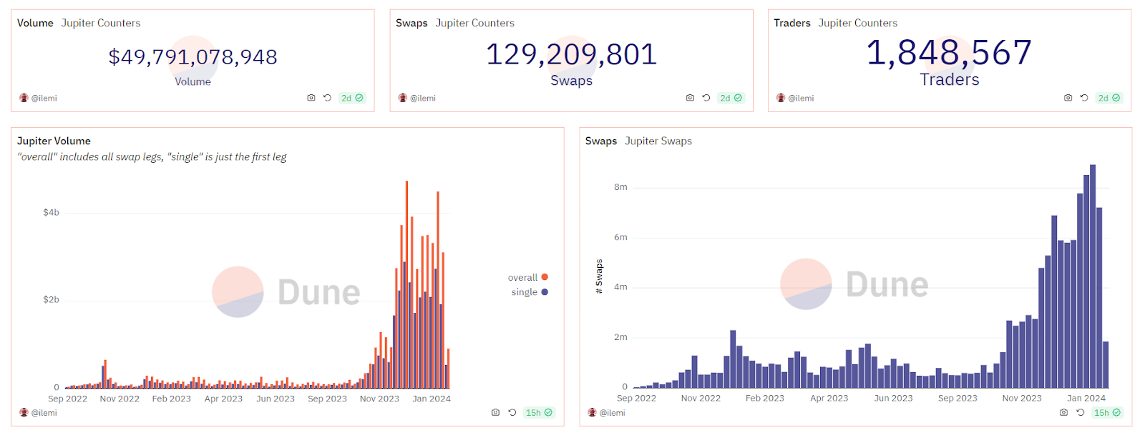The height and width of the screenshot is (435, 1145).
Task: Click the 1,848,567 traders value
Action: (x=949, y=52)
